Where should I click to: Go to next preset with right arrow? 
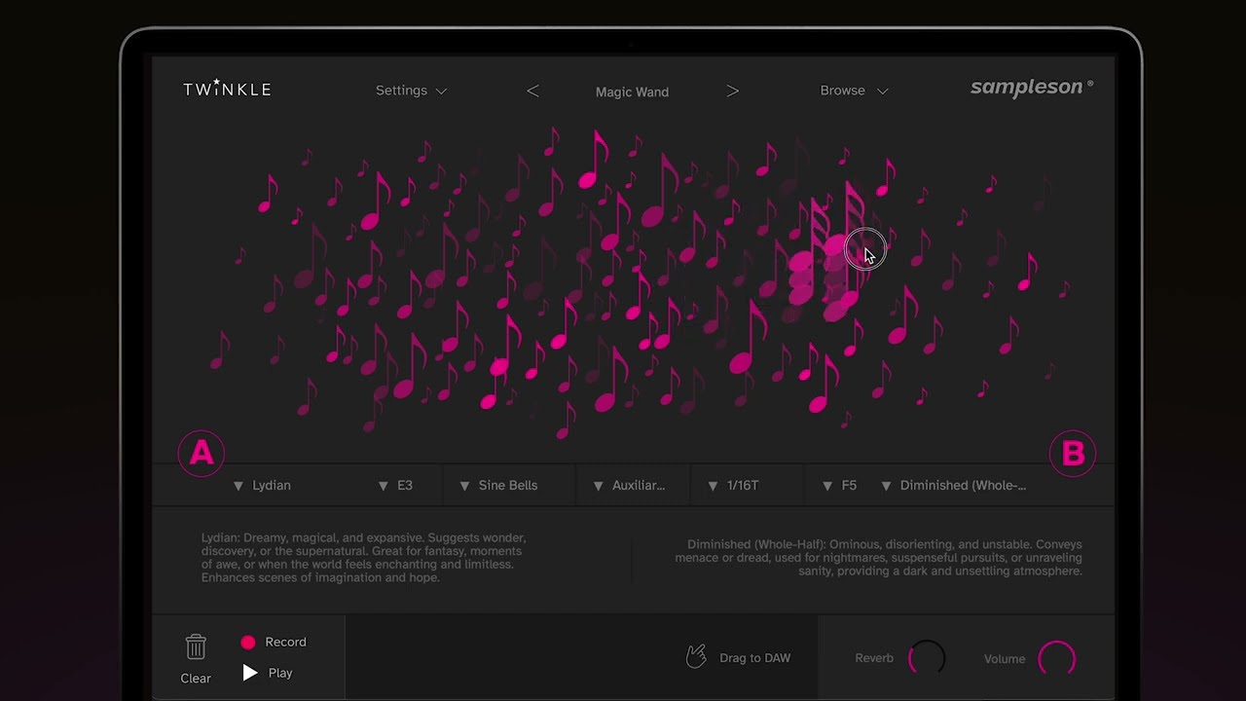click(x=732, y=91)
